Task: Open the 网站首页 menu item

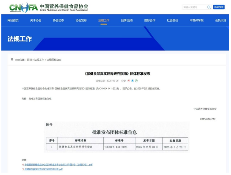Action: click(13, 21)
